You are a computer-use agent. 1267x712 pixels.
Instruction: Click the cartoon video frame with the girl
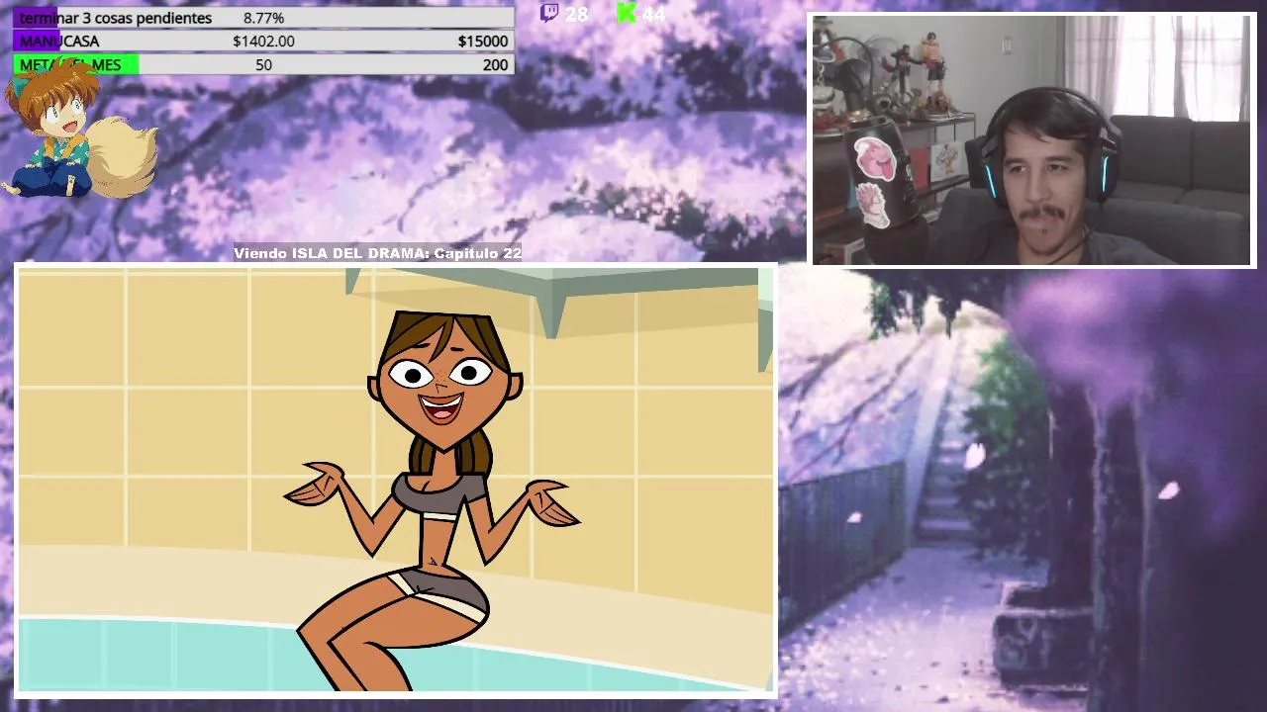(396, 481)
